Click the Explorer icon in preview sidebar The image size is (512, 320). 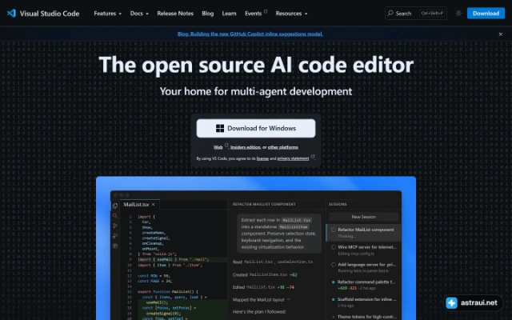point(115,206)
